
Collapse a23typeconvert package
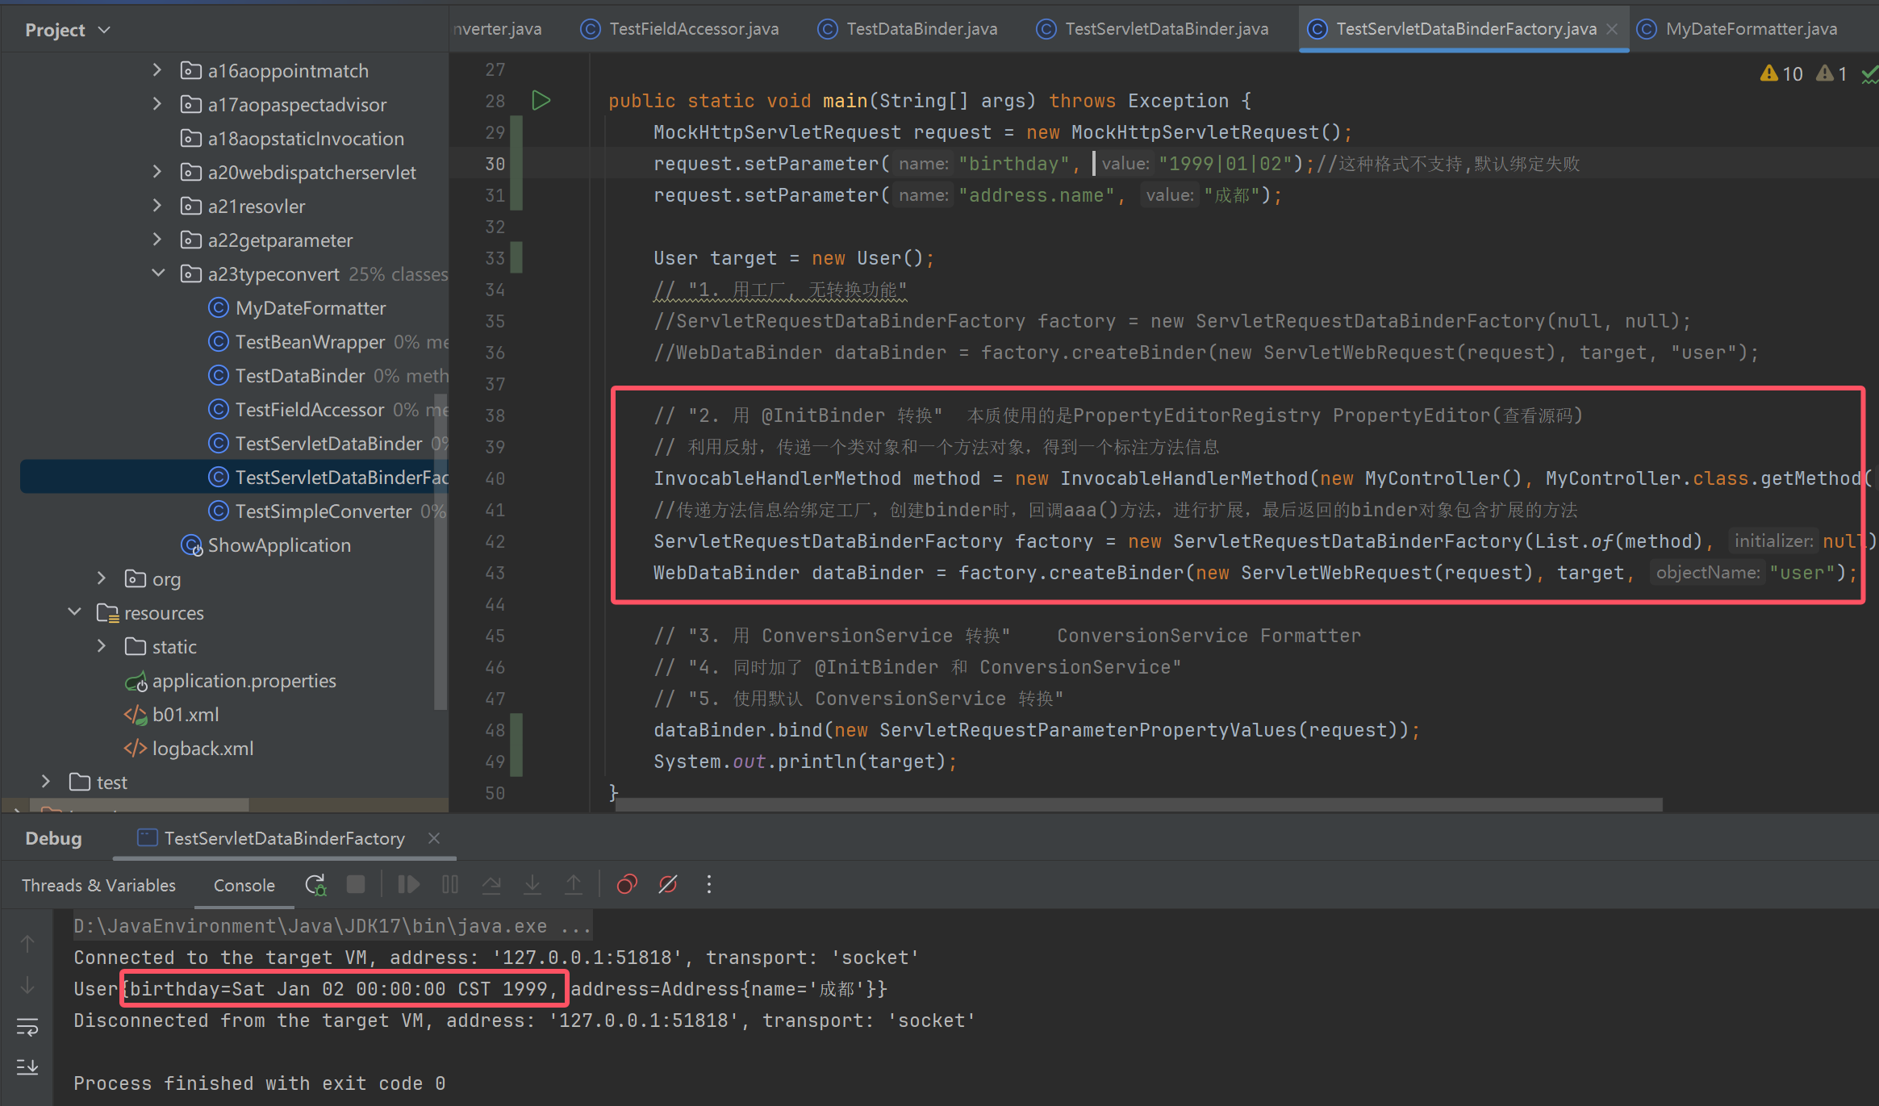click(x=157, y=273)
